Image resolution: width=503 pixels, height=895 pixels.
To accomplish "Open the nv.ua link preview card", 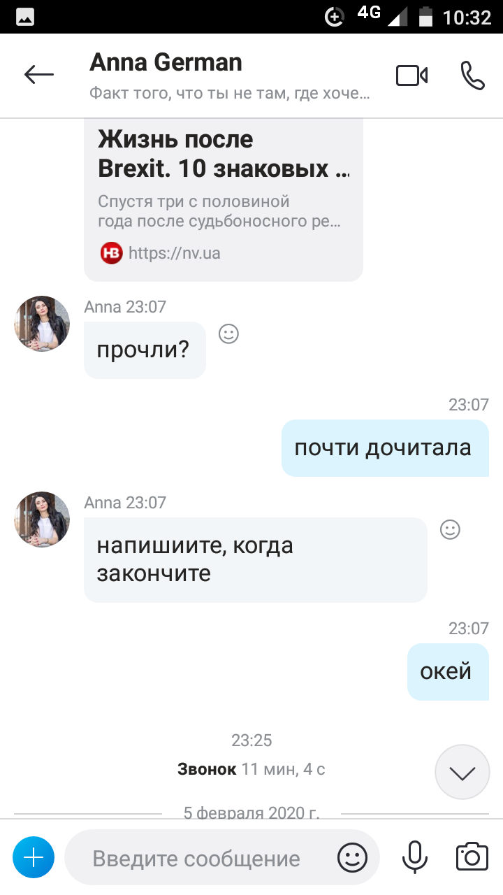I will coord(224,199).
